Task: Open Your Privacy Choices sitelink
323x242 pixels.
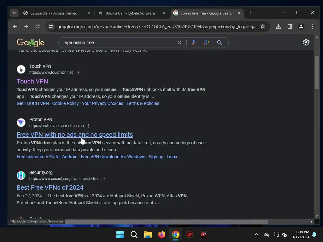Action: 103,103
